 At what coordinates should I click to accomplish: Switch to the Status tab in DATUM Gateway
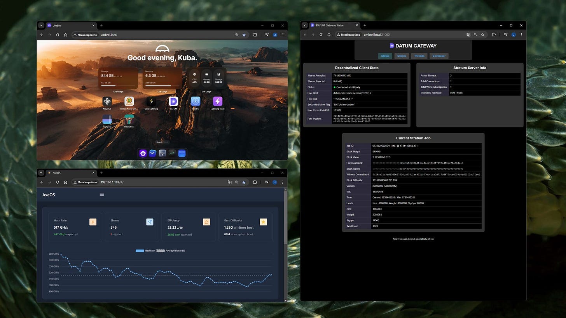coord(385,56)
